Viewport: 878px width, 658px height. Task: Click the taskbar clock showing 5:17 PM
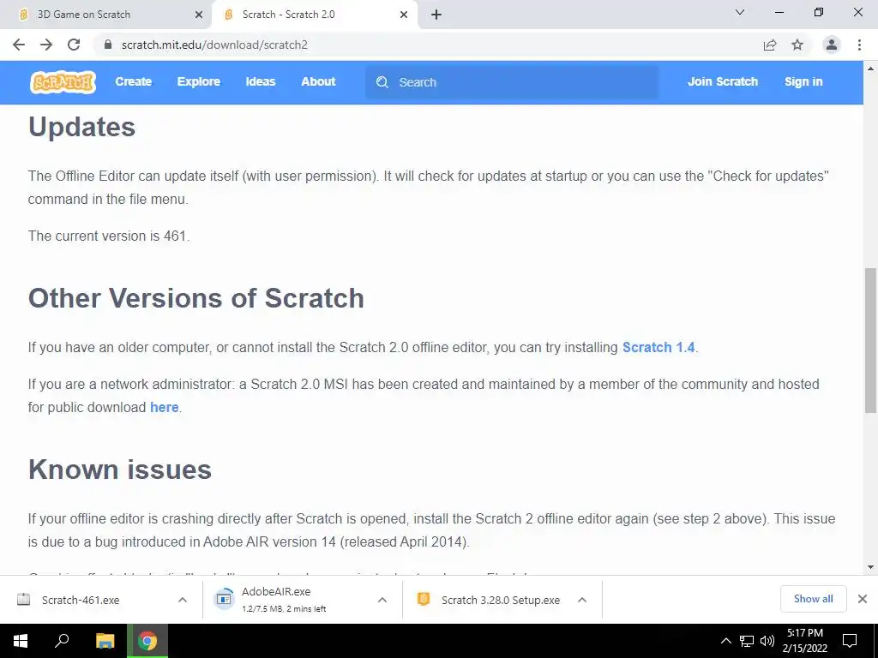click(804, 641)
